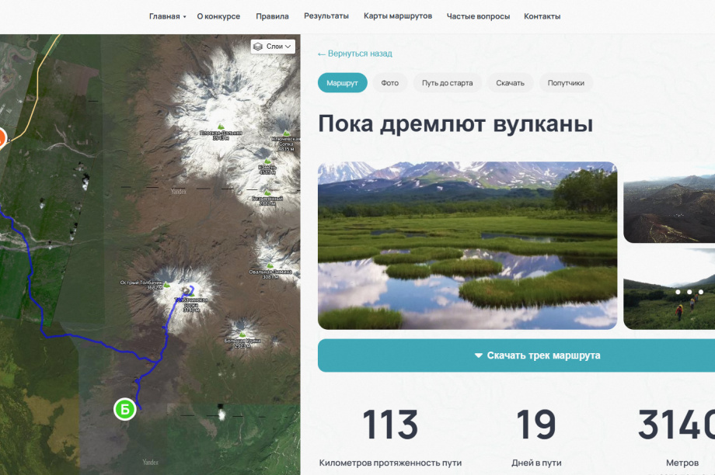The width and height of the screenshot is (715, 475).
Task: Open the large swamp lake landscape photo
Action: tap(467, 245)
